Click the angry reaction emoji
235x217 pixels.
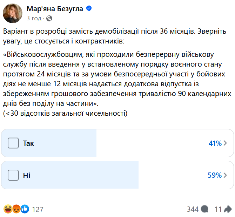(16, 209)
